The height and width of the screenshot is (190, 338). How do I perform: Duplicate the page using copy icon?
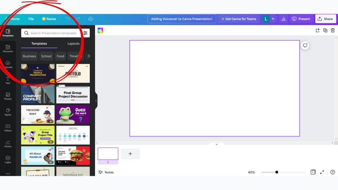click(325, 30)
